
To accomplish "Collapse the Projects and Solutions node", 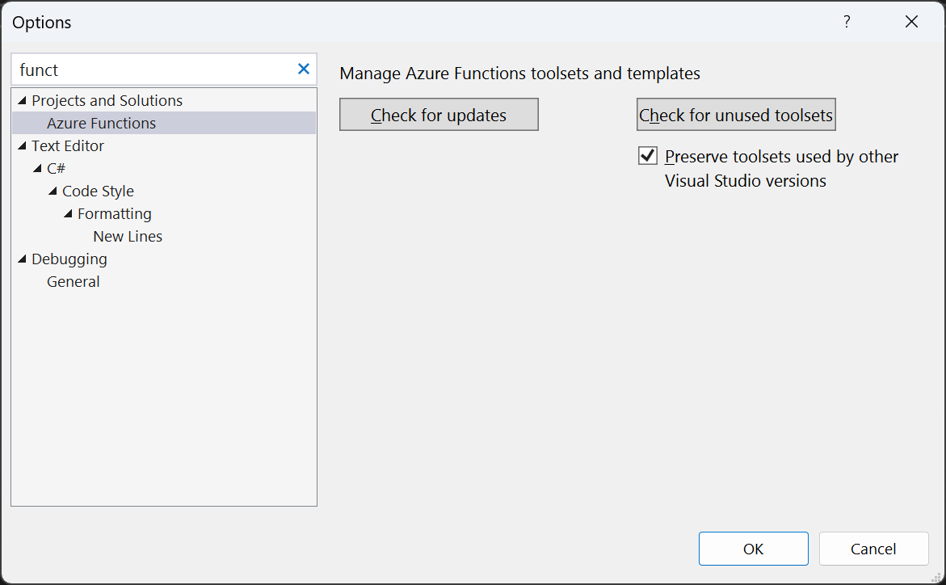I will coord(23,100).
